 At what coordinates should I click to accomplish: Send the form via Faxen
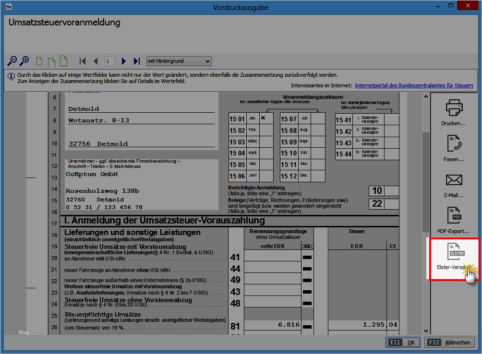[x=453, y=149]
